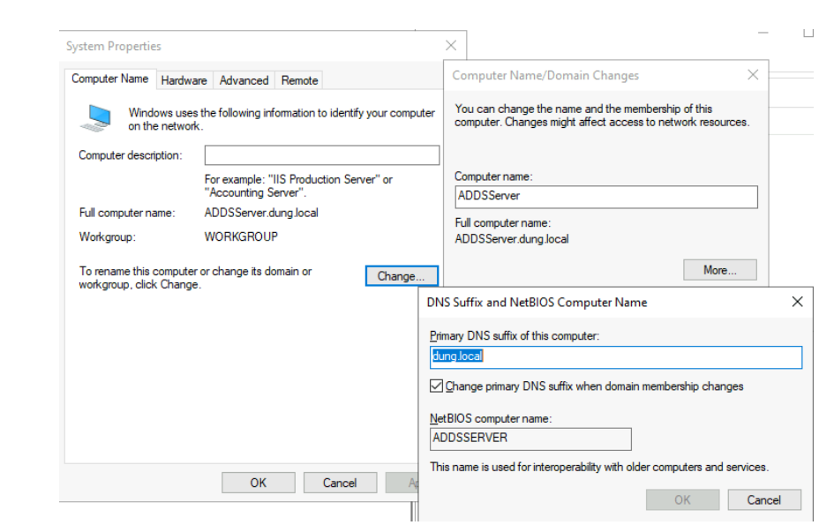Click the Computer description input box

click(x=321, y=154)
